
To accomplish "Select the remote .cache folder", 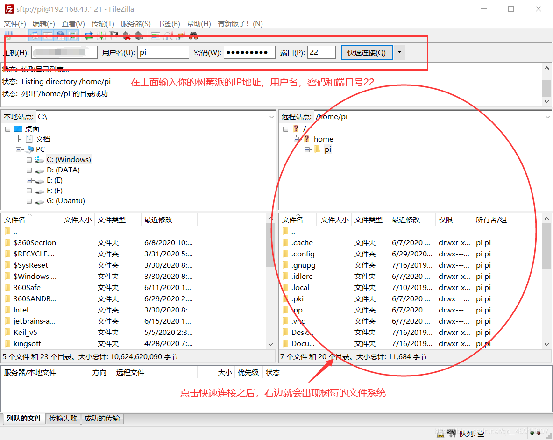I will pyautogui.click(x=302, y=242).
